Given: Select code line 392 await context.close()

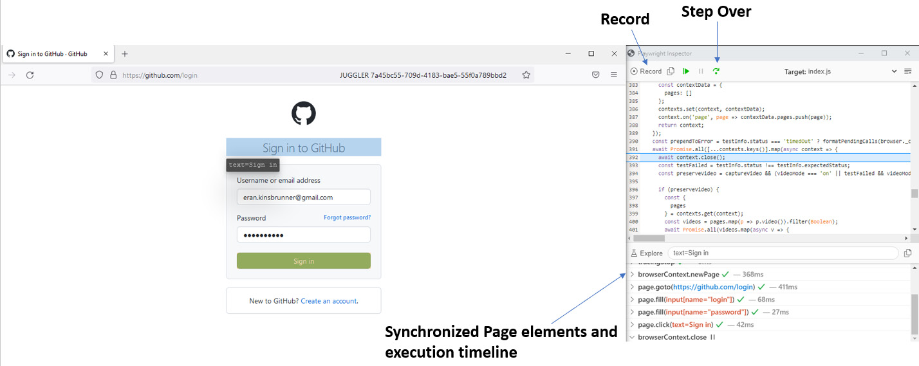Looking at the screenshot, I should [768, 157].
